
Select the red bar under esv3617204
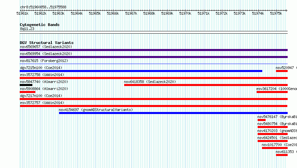pos(272,92)
